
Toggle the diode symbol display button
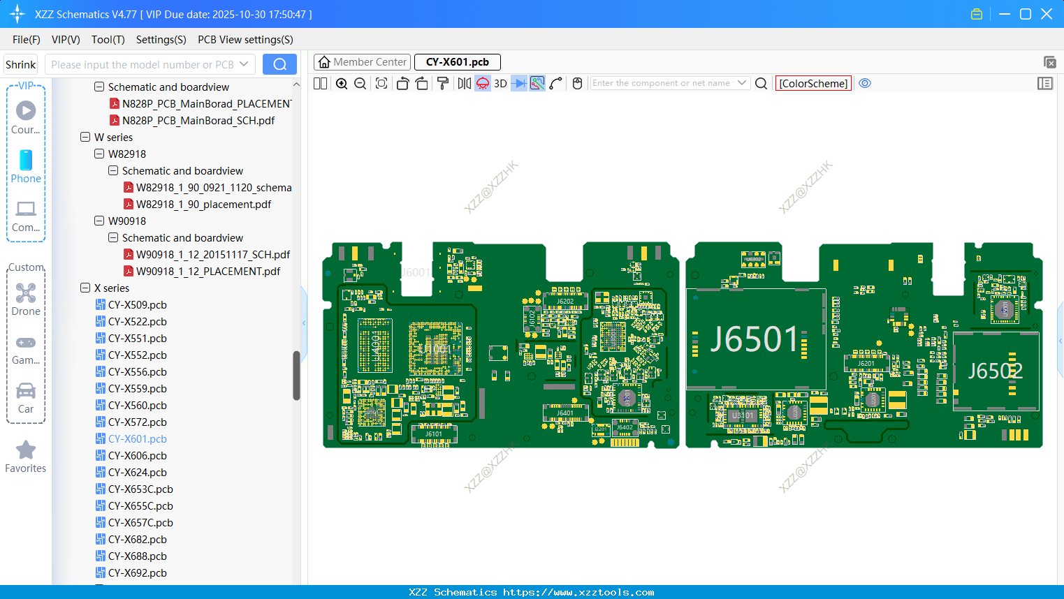tap(519, 84)
